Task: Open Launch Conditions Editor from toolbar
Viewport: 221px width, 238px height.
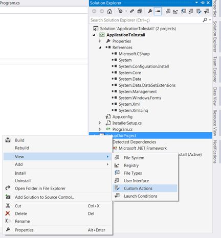Action: 207,11
